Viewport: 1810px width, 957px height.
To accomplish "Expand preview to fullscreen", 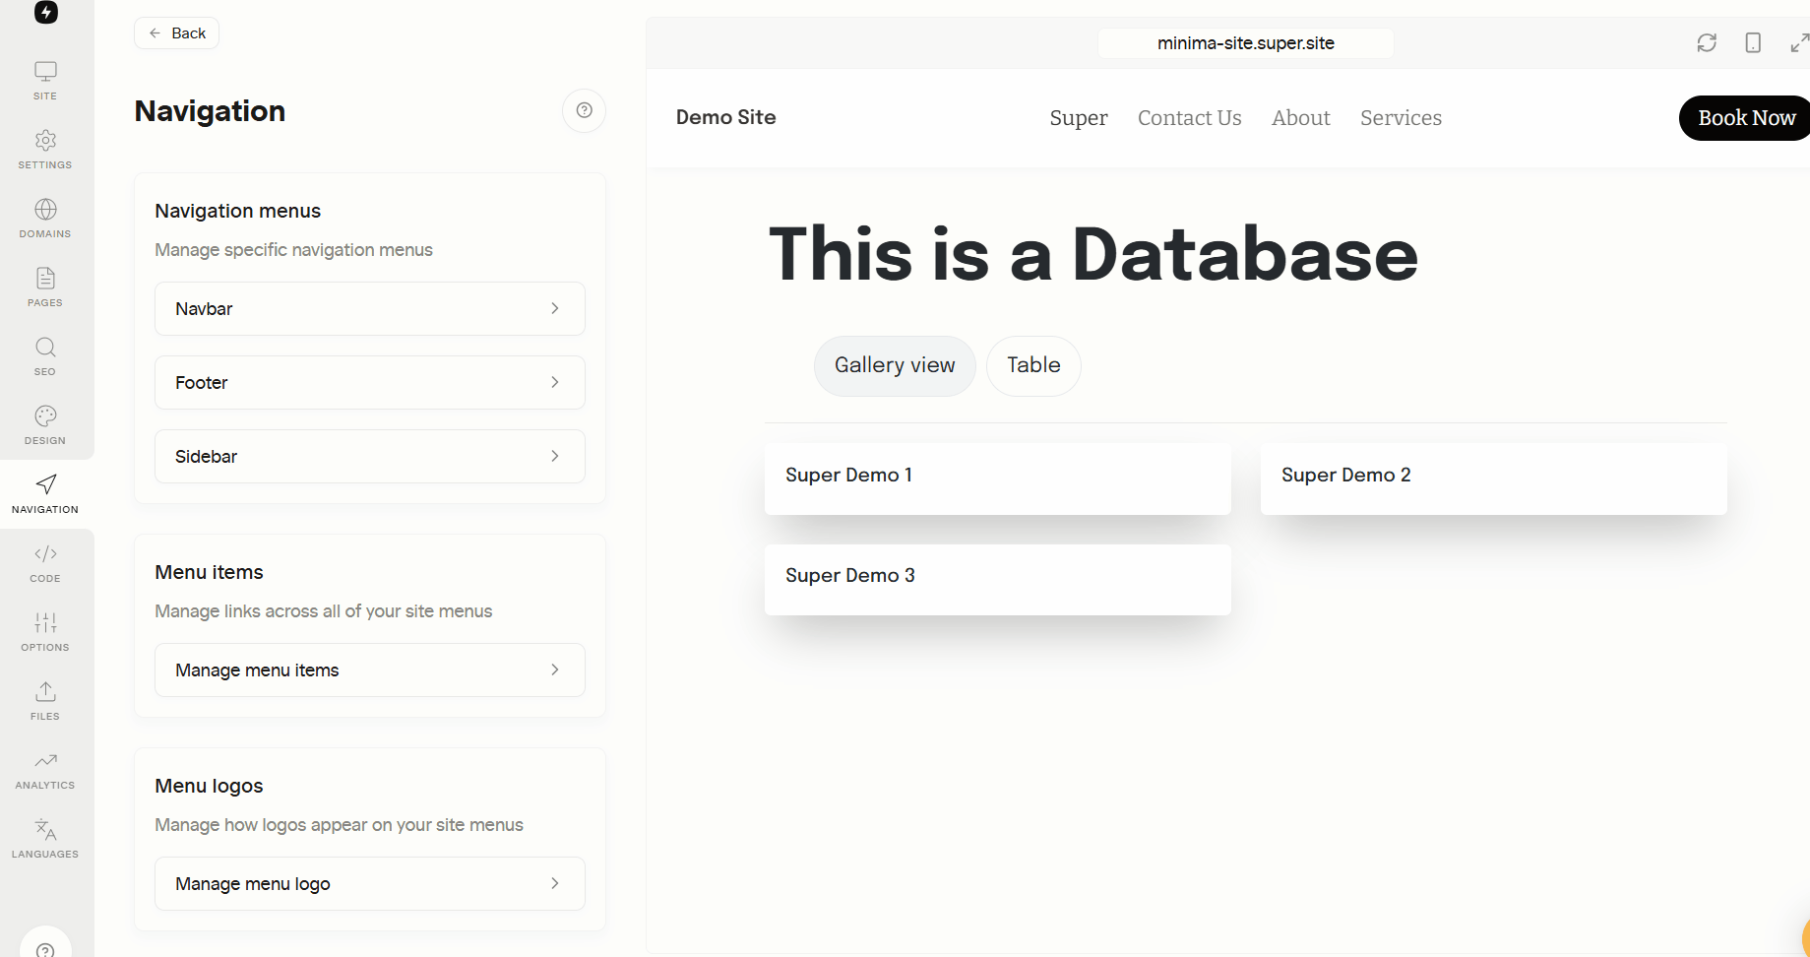I will coord(1799,42).
